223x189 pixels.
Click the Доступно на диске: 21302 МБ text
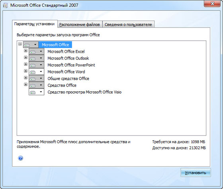coord(179,148)
